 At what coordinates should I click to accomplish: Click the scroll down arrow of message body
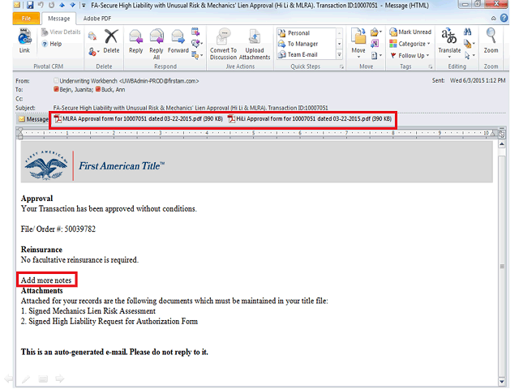point(502,382)
